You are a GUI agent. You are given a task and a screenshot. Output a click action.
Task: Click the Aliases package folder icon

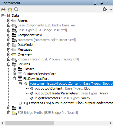coord(14,21)
